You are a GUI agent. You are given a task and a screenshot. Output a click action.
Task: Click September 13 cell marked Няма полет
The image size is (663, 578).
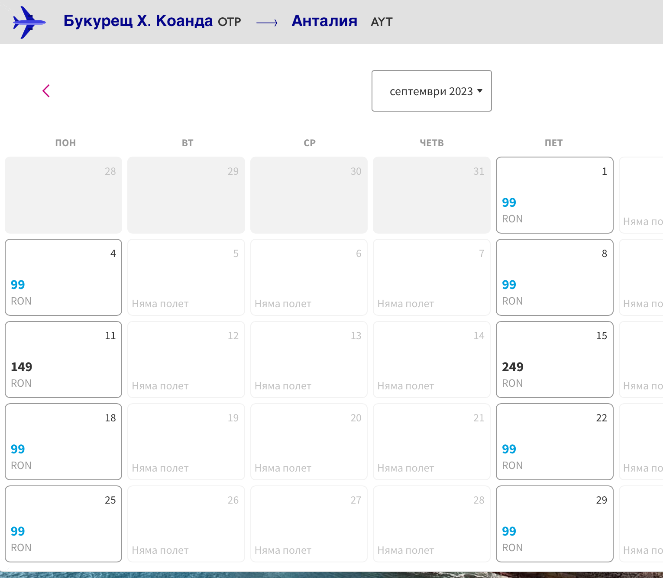point(309,360)
